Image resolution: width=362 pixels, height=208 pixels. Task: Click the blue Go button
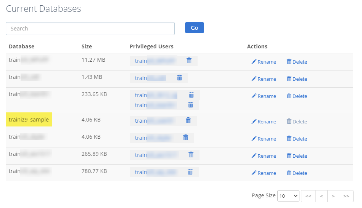pos(195,28)
